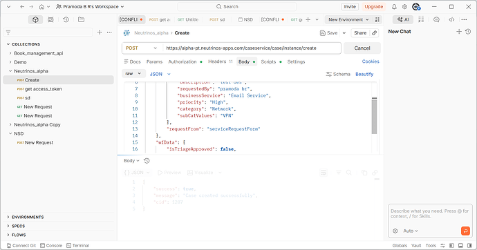Image resolution: width=477 pixels, height=250 pixels.
Task: Toggle the sidebar visibility icon in status bar
Action: 470,245
